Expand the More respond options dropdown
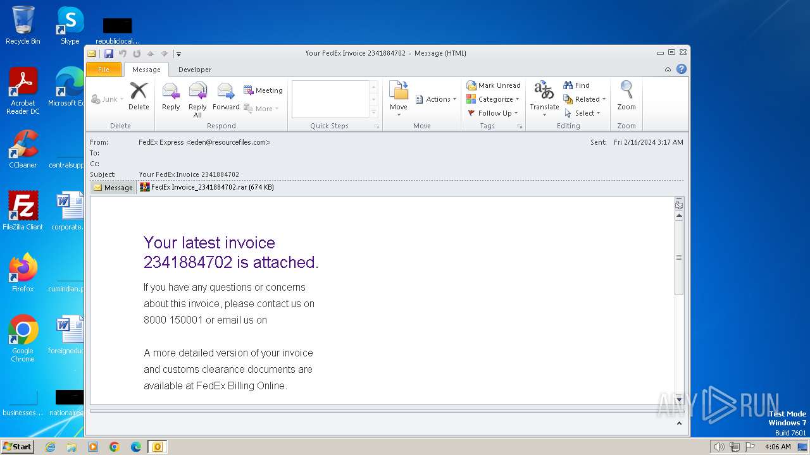This screenshot has height=455, width=810. pyautogui.click(x=261, y=109)
